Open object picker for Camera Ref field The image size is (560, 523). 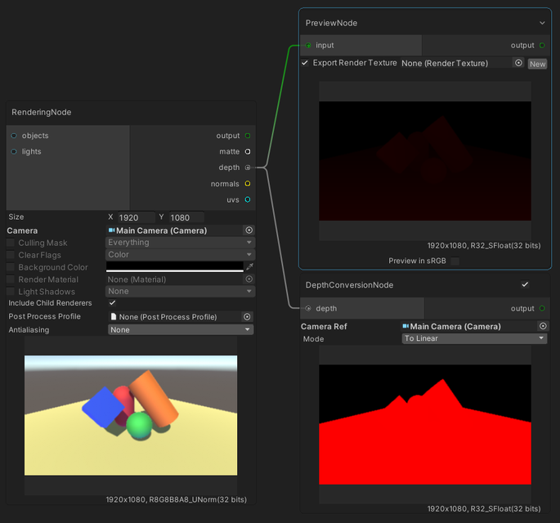[541, 326]
